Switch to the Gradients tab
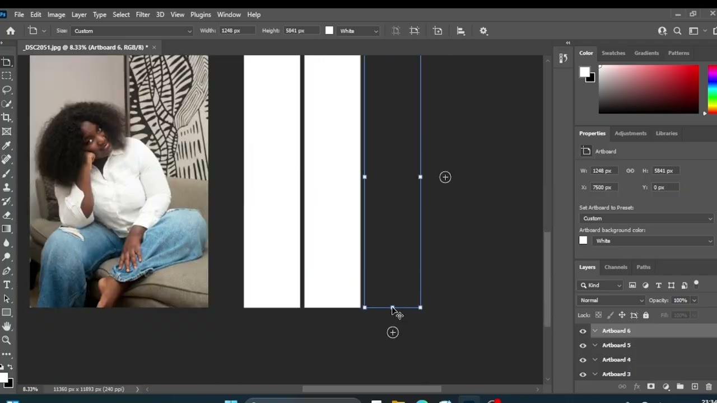 click(646, 53)
